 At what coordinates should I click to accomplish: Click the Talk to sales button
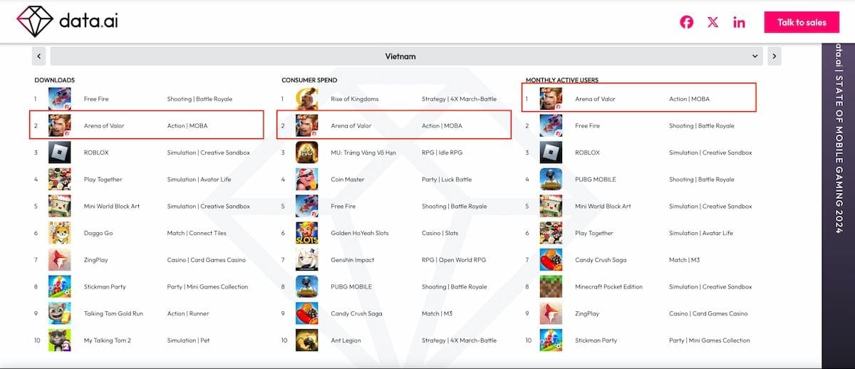[802, 22]
